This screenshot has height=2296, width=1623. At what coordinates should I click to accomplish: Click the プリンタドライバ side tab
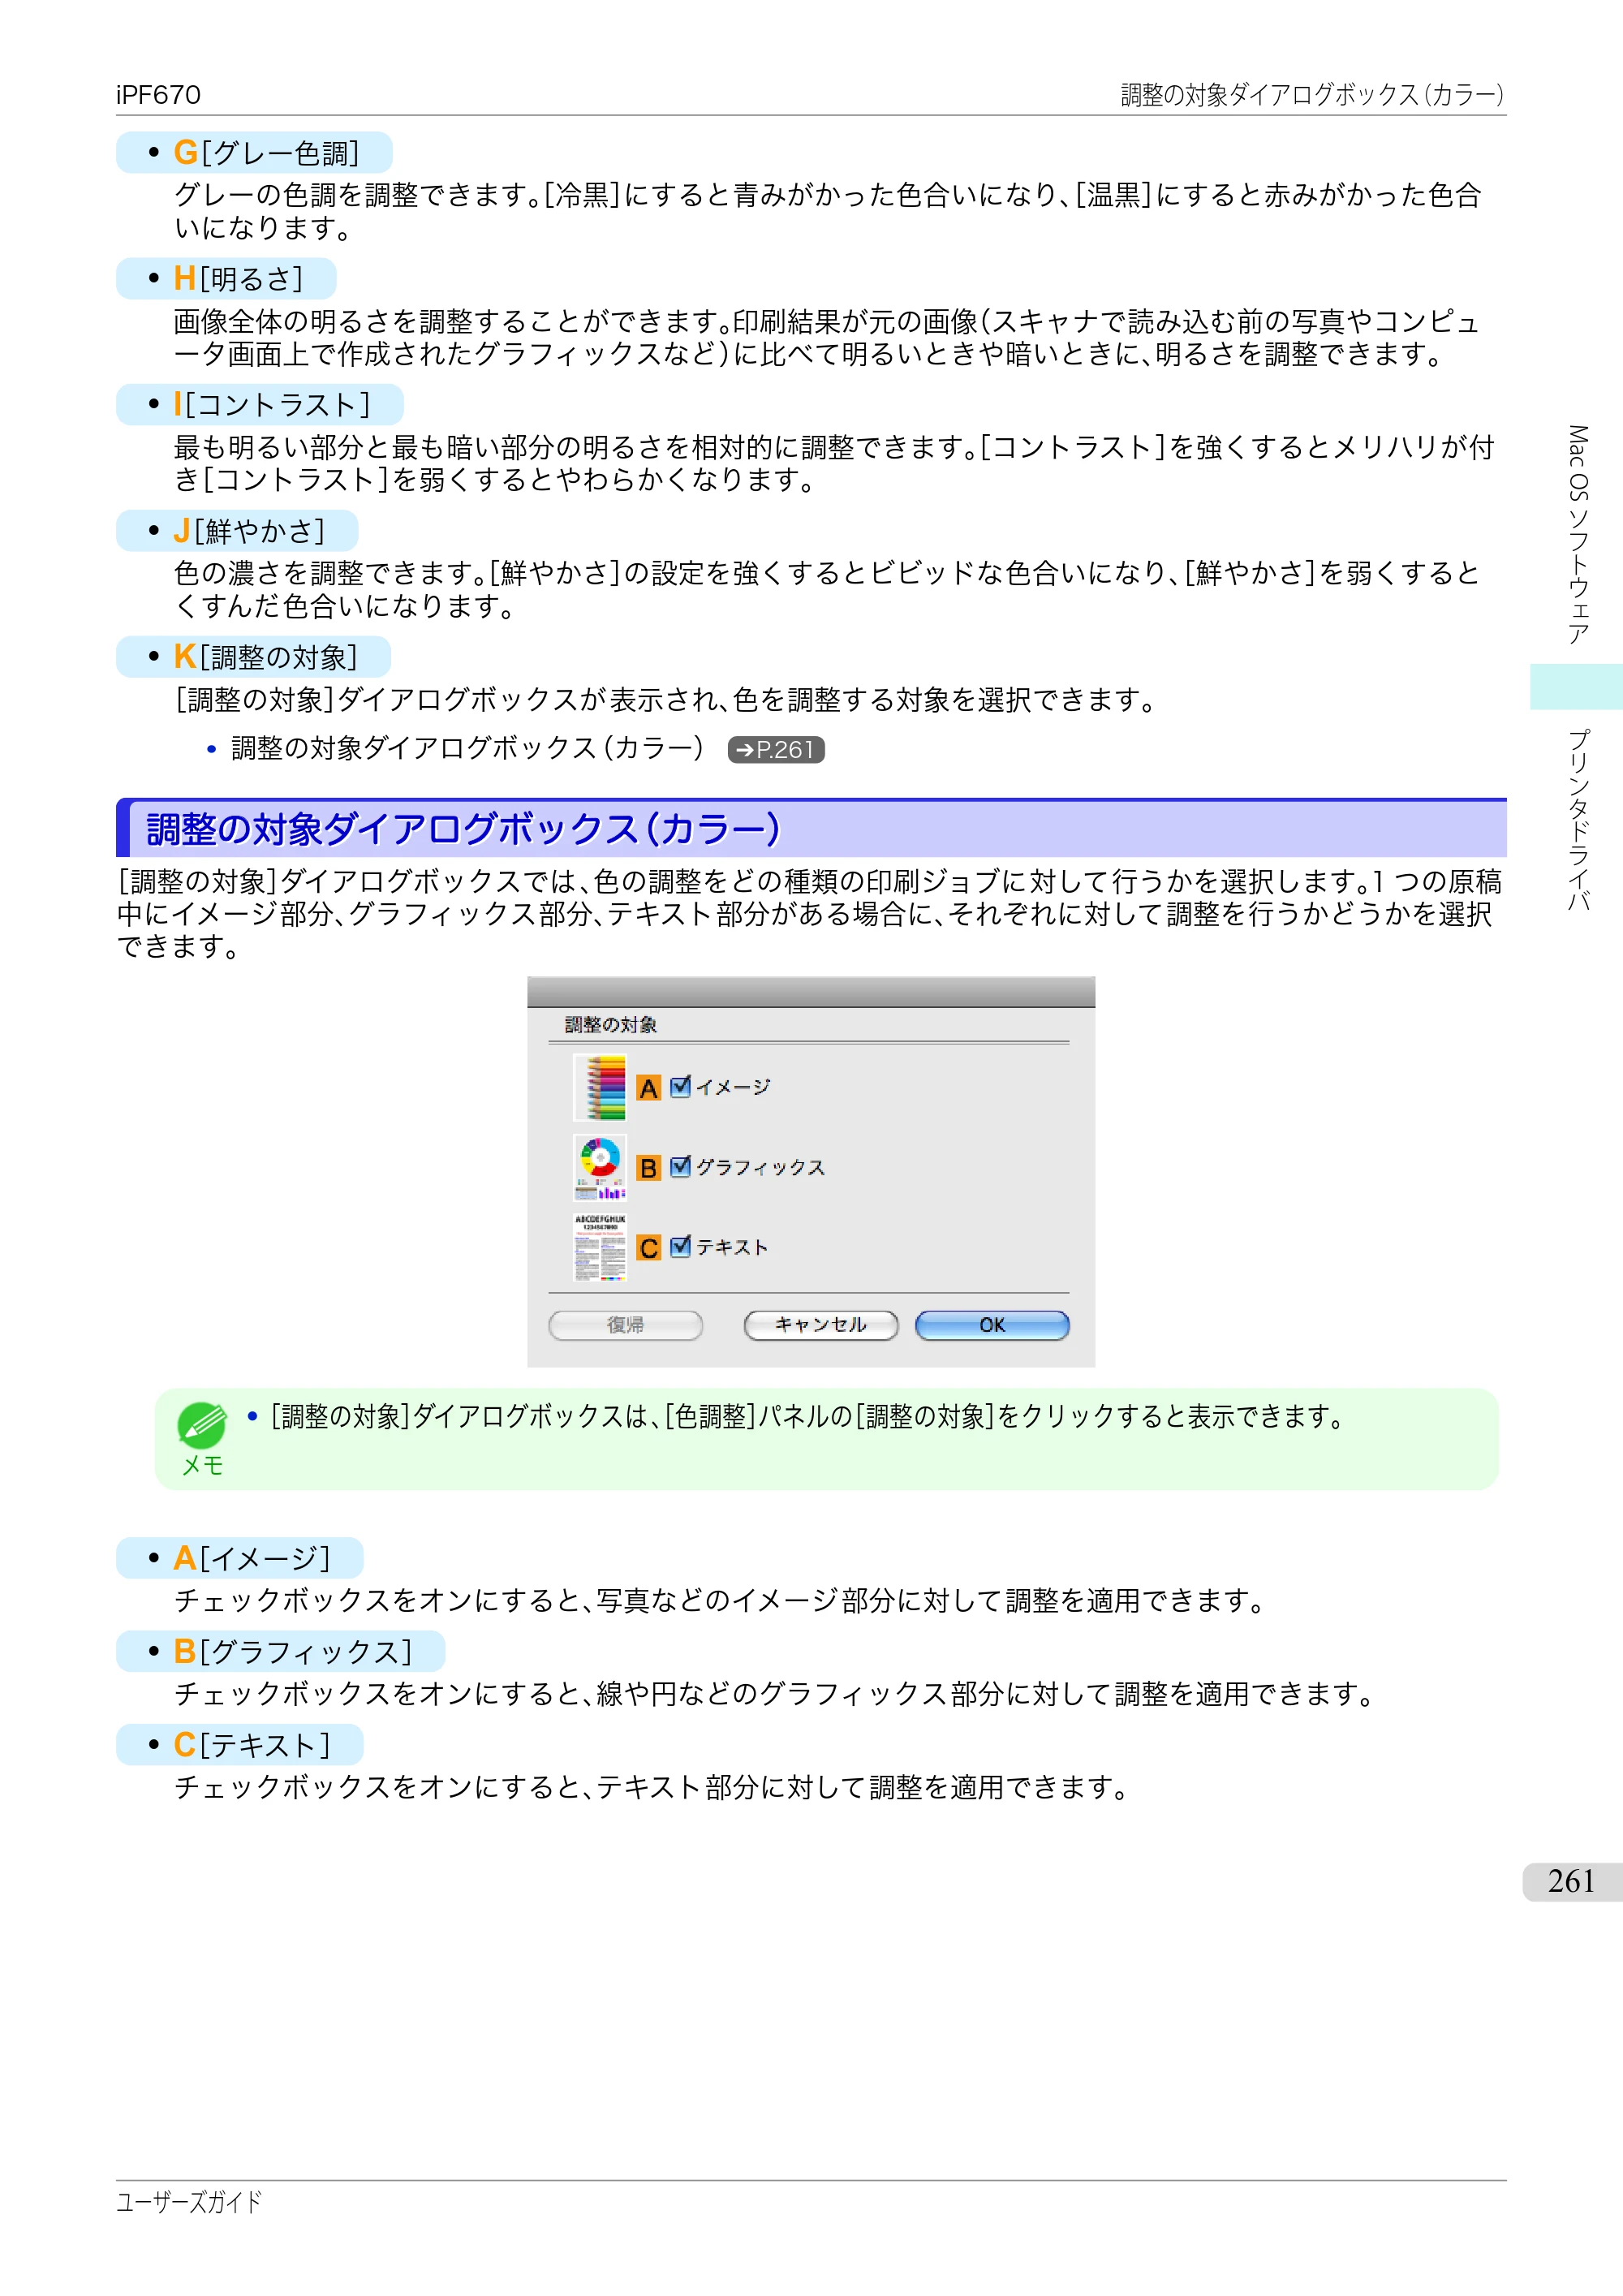(1577, 821)
